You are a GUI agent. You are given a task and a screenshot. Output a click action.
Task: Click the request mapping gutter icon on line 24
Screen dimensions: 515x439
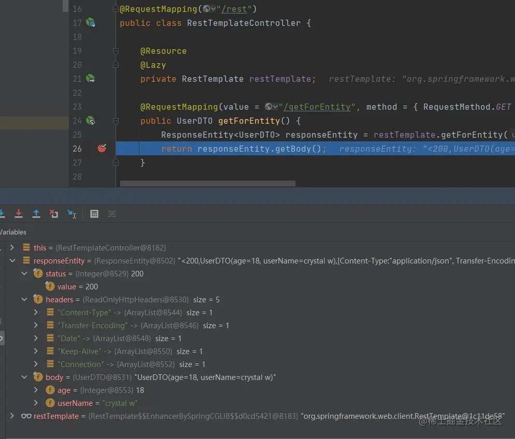91,121
